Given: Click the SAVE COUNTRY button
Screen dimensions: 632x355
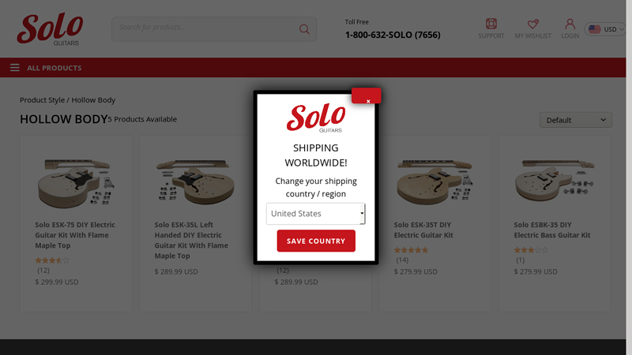Looking at the screenshot, I should pos(316,241).
